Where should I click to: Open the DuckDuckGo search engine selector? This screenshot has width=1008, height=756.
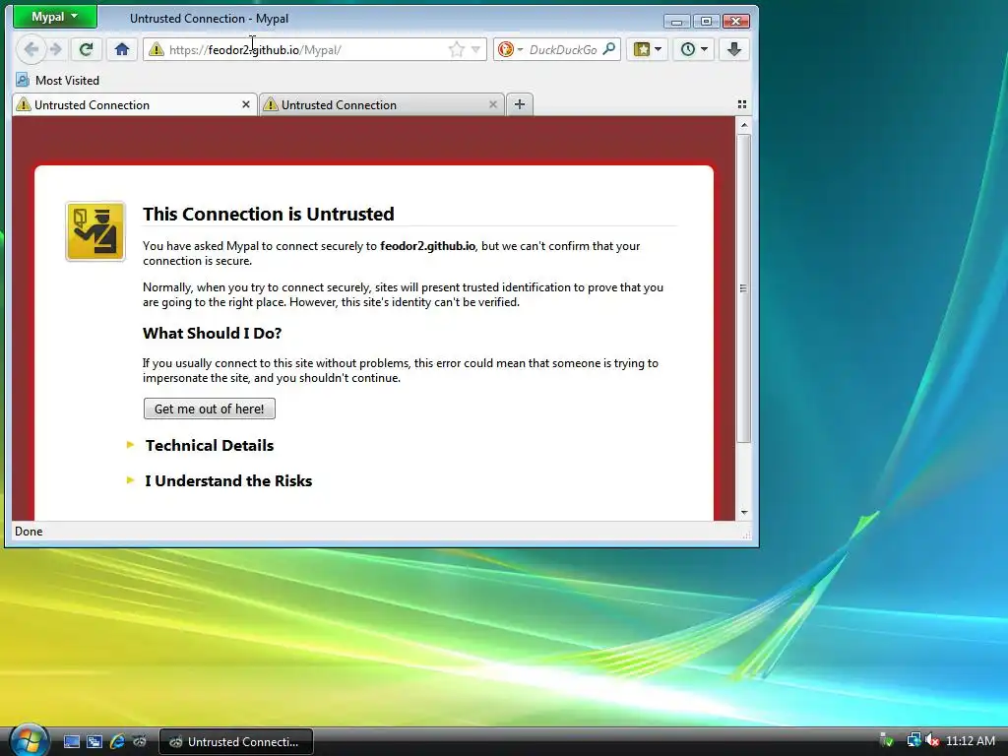pos(511,49)
